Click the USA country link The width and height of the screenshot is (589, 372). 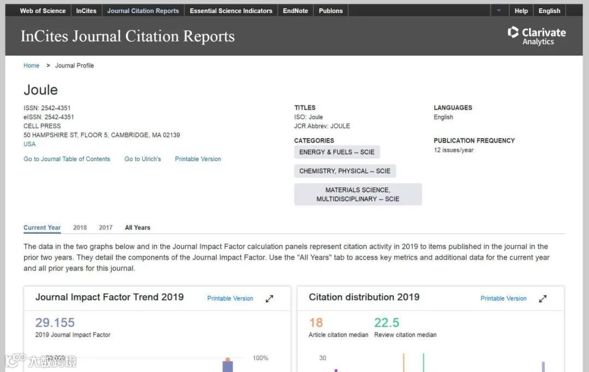point(29,144)
